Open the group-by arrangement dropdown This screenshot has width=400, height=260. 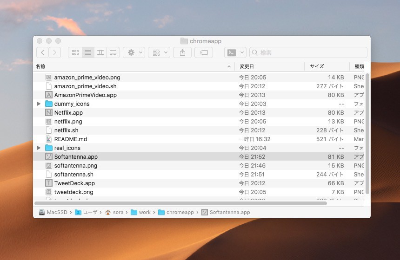(159, 52)
